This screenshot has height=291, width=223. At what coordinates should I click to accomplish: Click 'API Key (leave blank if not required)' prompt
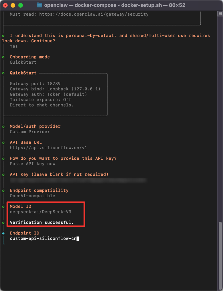point(59,174)
